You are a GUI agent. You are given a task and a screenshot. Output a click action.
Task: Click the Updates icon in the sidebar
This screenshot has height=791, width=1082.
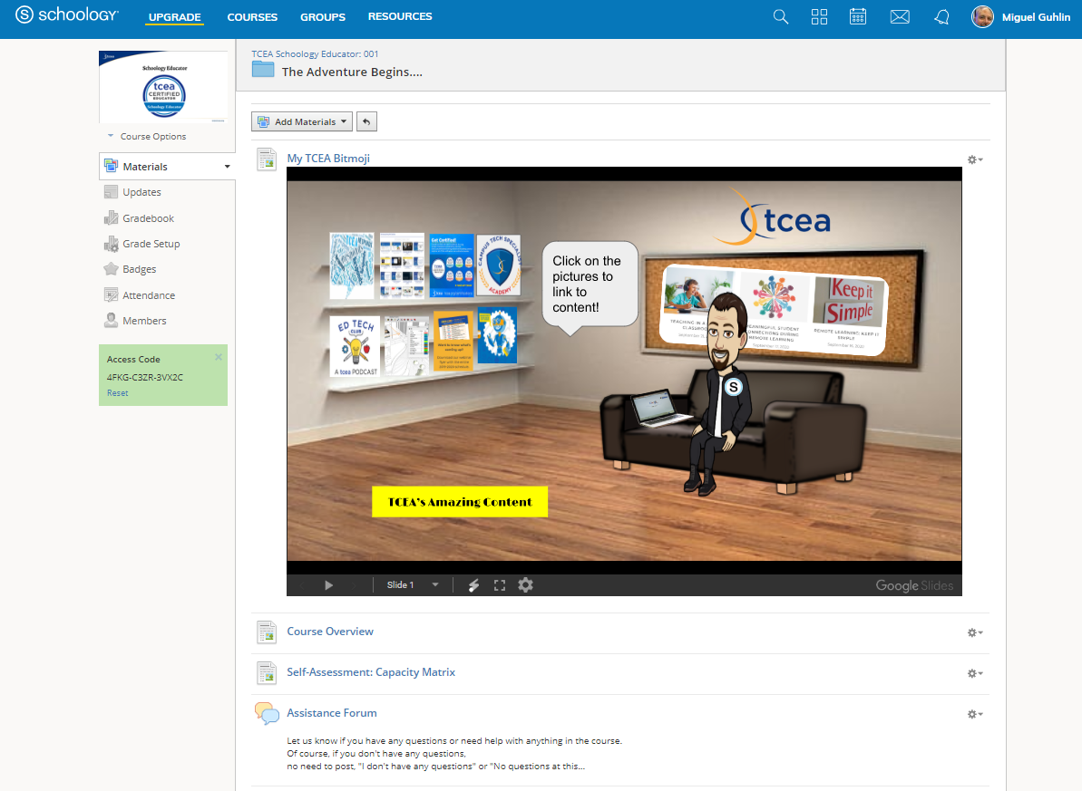coord(111,192)
